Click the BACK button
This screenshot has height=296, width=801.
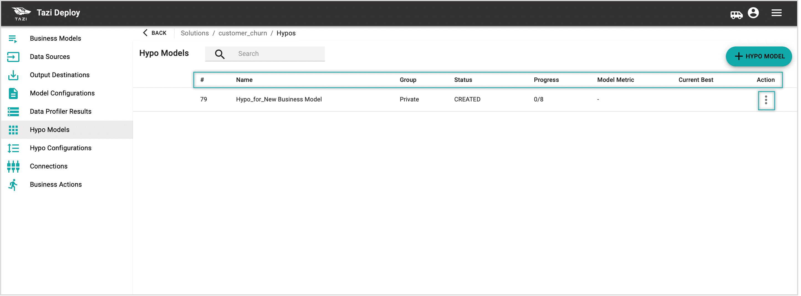click(155, 33)
